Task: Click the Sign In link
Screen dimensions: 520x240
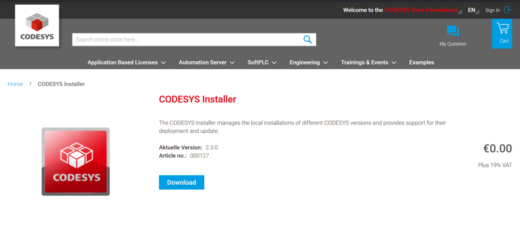Action: [492, 10]
